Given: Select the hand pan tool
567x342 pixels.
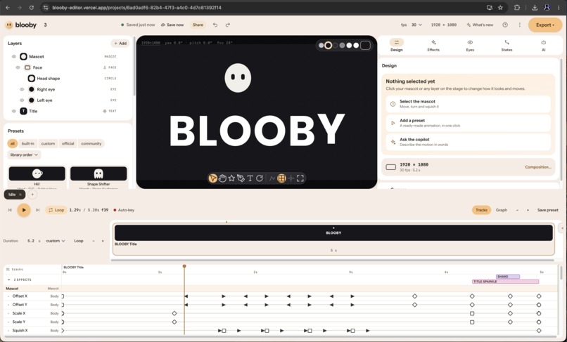Looking at the screenshot, I should click(222, 178).
